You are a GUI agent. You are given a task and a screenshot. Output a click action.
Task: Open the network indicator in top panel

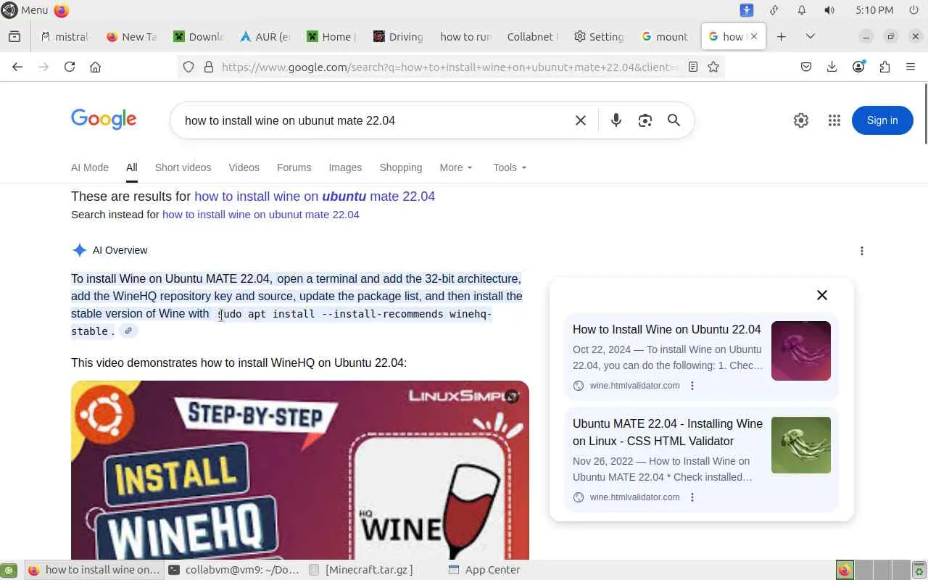(x=774, y=10)
